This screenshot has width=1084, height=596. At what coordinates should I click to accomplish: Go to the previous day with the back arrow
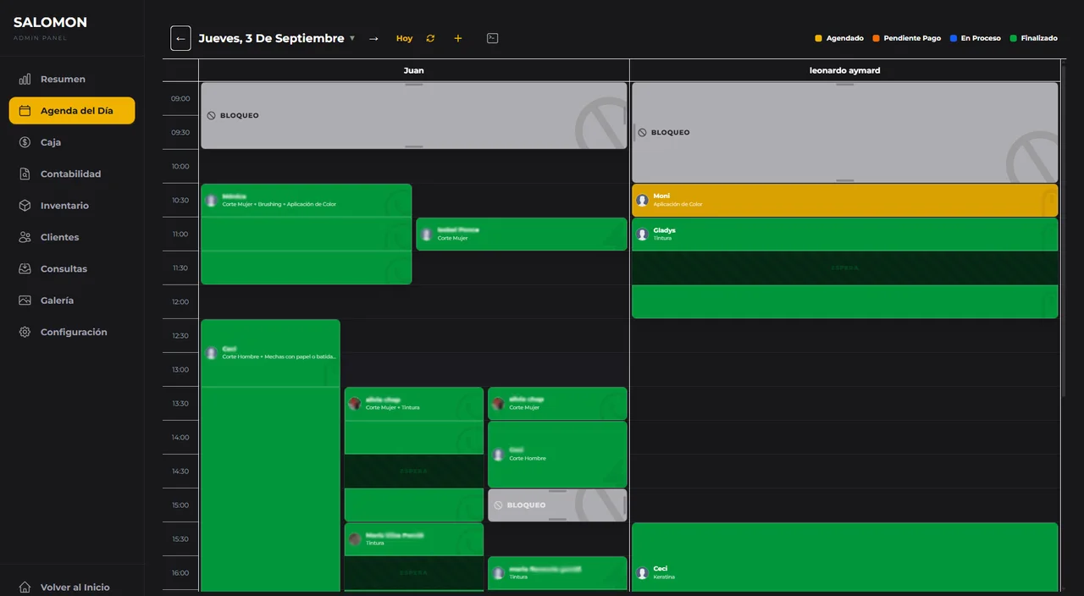pyautogui.click(x=180, y=38)
